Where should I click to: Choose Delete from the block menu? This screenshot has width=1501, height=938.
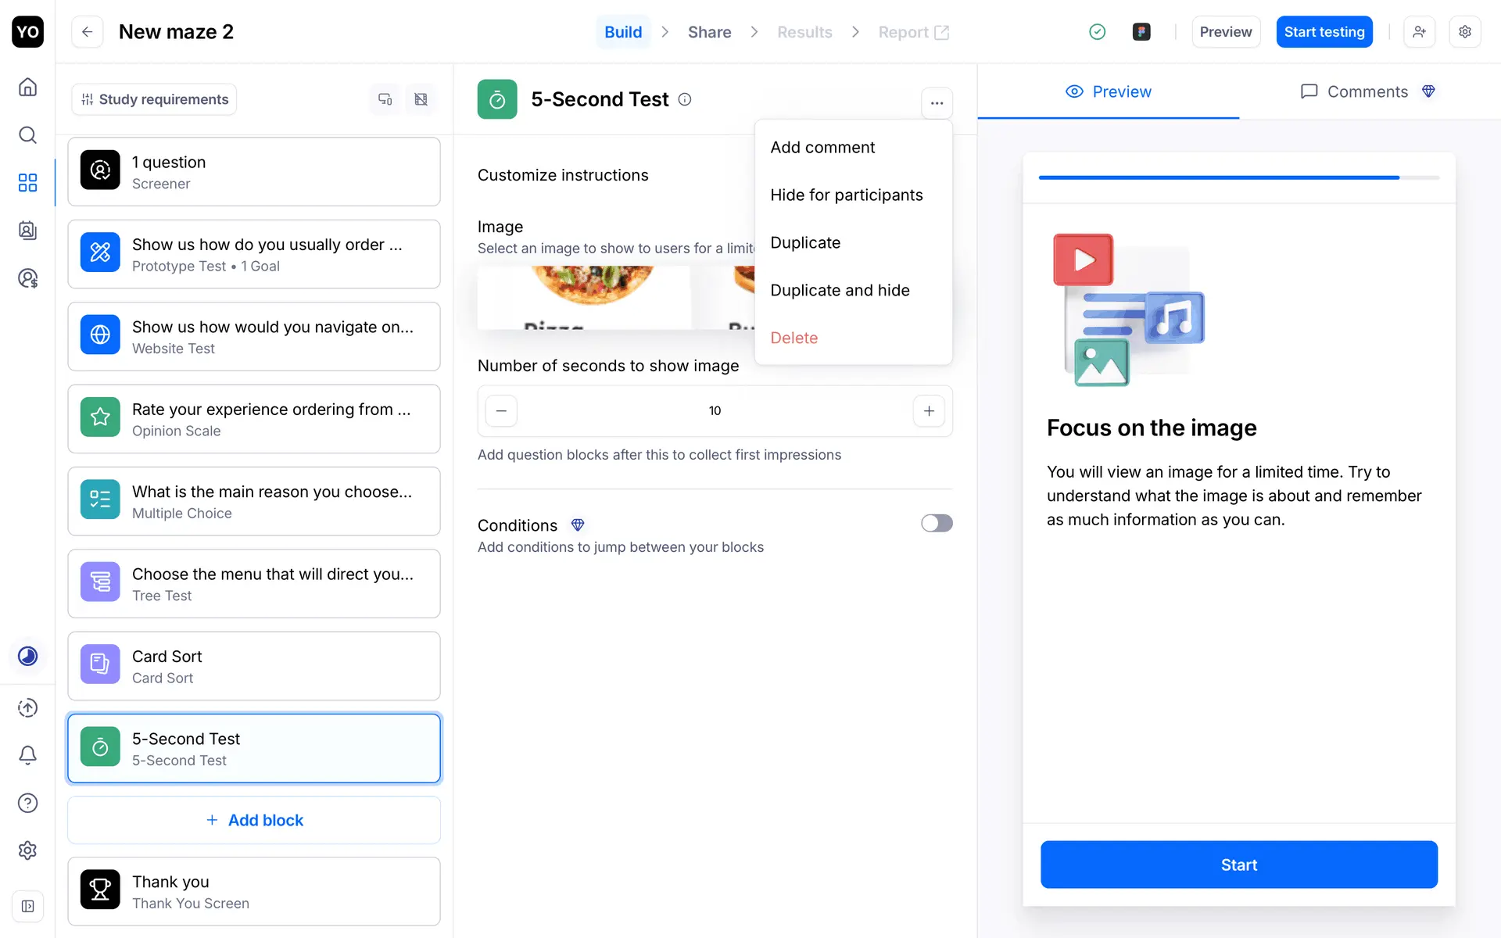[793, 338]
